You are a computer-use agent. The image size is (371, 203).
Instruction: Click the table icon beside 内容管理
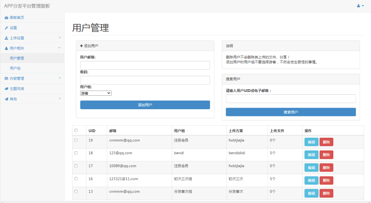[6, 79]
